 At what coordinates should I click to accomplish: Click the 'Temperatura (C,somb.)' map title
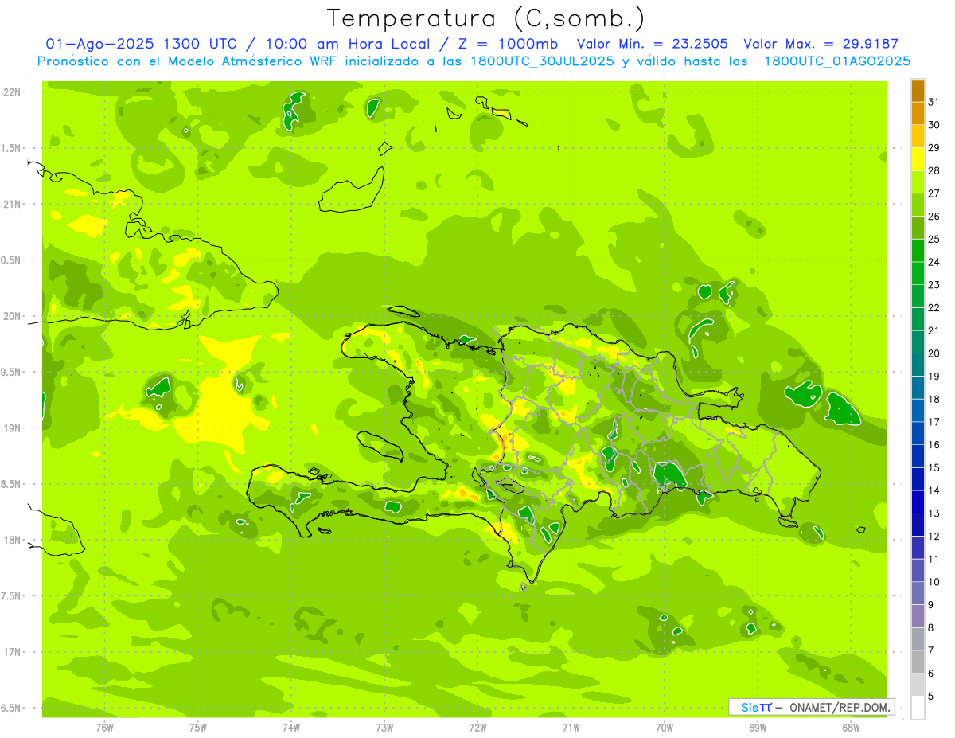[x=485, y=19]
